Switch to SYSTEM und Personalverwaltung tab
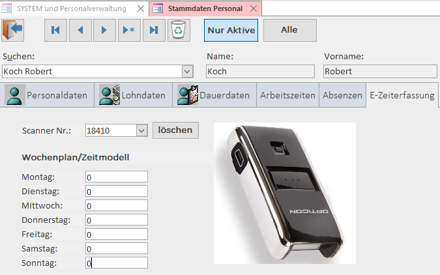The image size is (440, 275). (72, 8)
